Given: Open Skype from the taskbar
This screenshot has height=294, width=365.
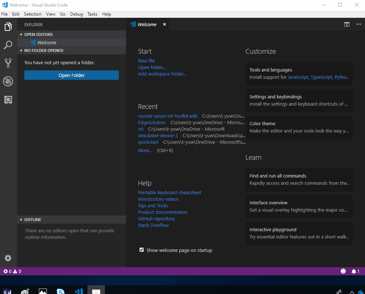Looking at the screenshot, I should pyautogui.click(x=60, y=291).
